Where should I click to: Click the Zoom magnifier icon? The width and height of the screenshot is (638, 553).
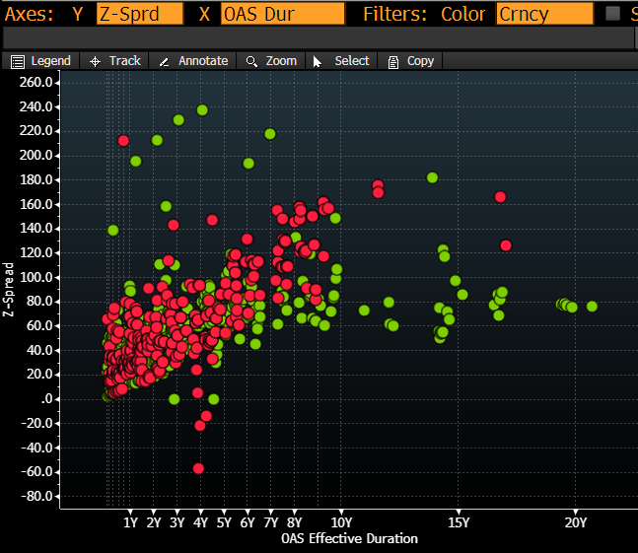[251, 62]
